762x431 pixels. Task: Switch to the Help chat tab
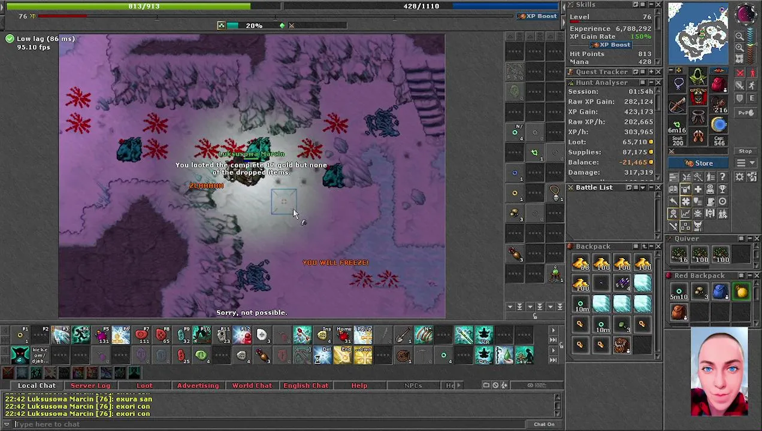[359, 386]
